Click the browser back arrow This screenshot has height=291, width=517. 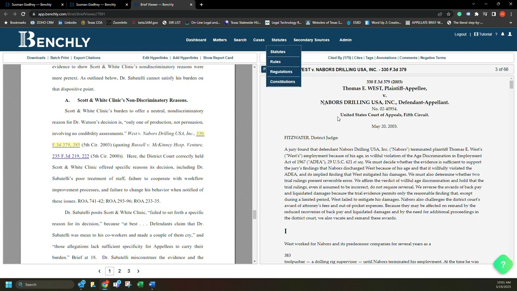tap(6, 14)
